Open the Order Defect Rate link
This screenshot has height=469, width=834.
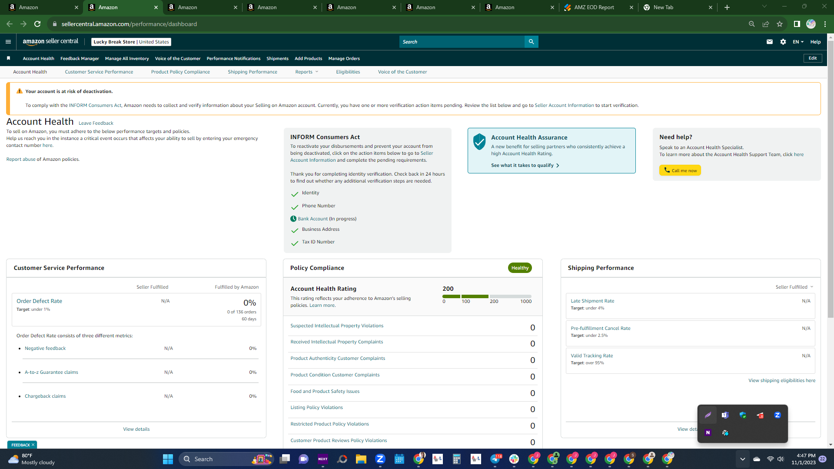click(x=39, y=301)
